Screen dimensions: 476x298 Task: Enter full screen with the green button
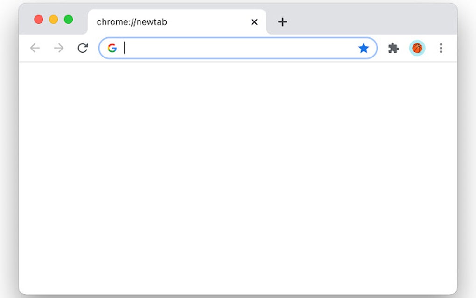pyautogui.click(x=69, y=20)
